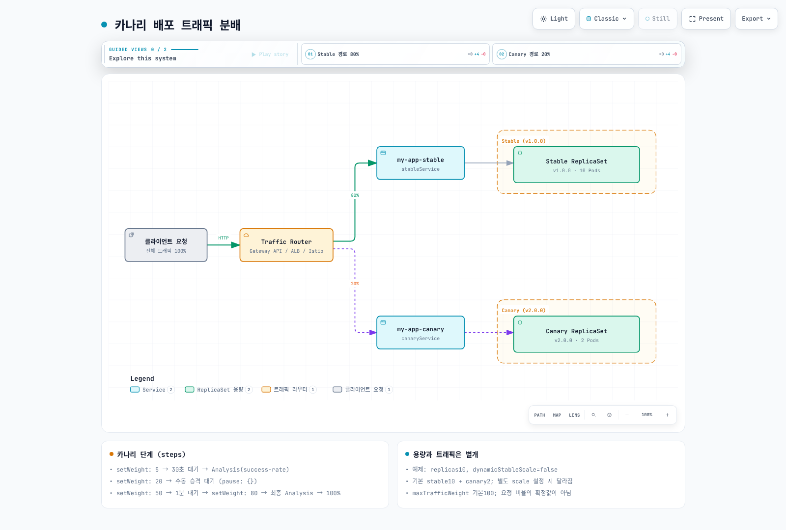Click the 01 step badge of Stable 경로

coord(310,54)
